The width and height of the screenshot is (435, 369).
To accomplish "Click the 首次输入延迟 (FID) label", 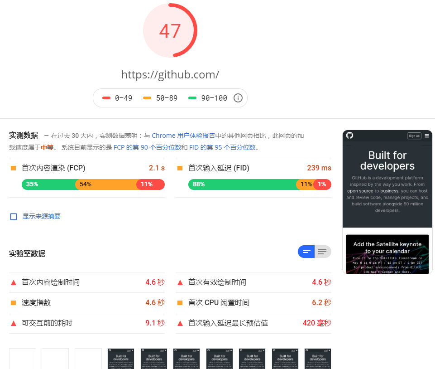I will [x=219, y=168].
